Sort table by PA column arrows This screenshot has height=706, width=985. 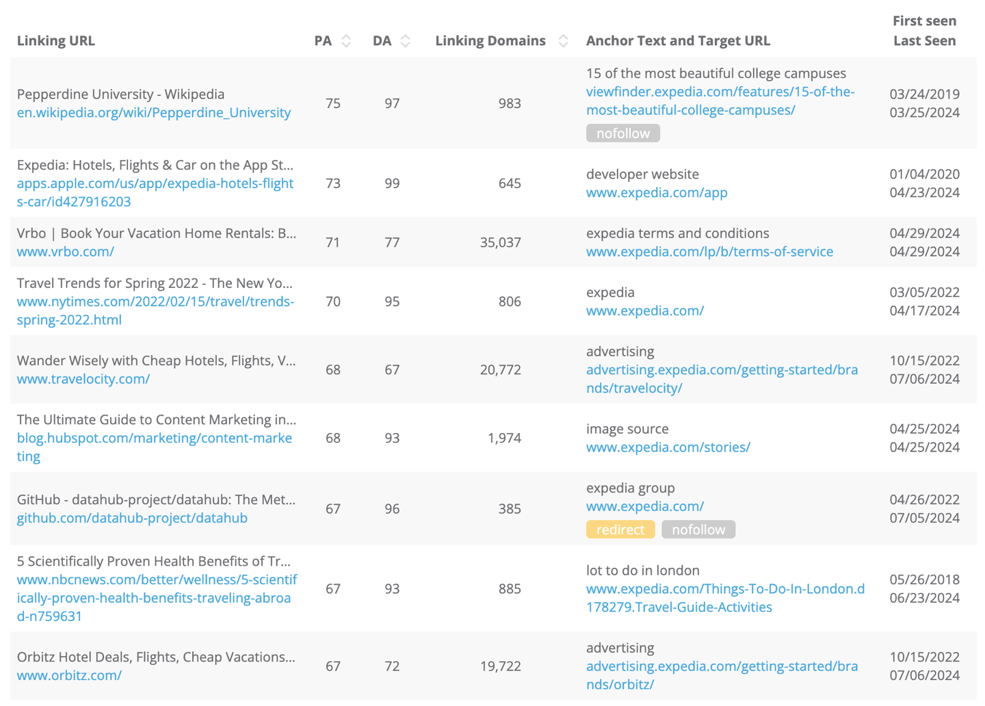pos(346,41)
